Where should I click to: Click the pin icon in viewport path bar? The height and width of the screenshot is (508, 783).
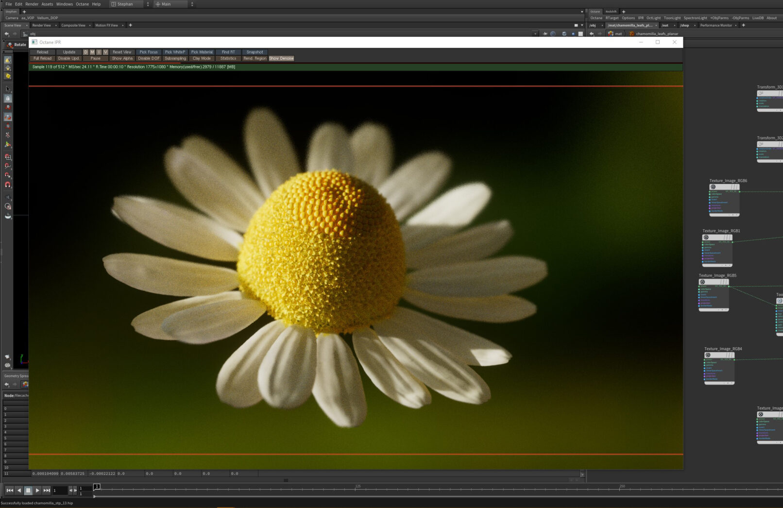pos(545,34)
